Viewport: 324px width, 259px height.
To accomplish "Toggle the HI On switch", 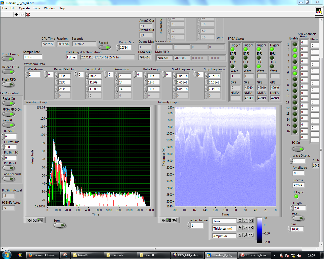I will coord(298,149).
